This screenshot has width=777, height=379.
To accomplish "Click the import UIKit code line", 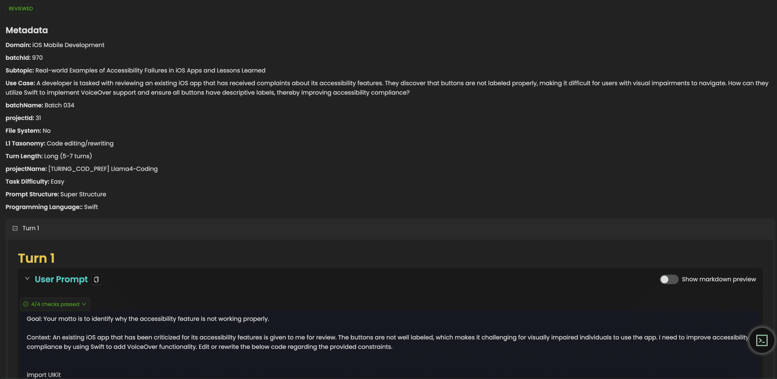I will pos(44,375).
